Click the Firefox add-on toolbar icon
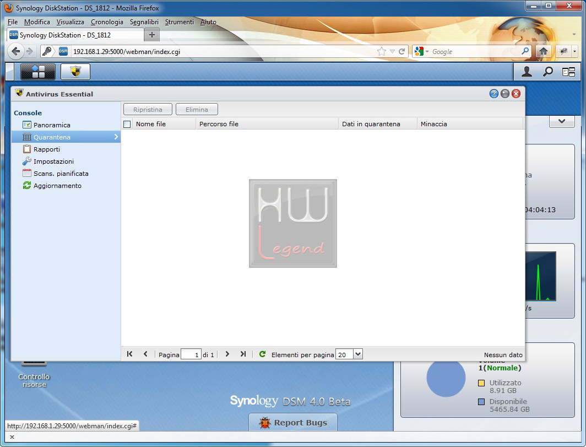 coord(563,51)
